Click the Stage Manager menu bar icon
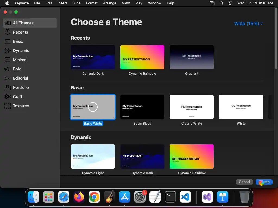Image resolution: width=278 pixels, height=208 pixels. point(212,3)
